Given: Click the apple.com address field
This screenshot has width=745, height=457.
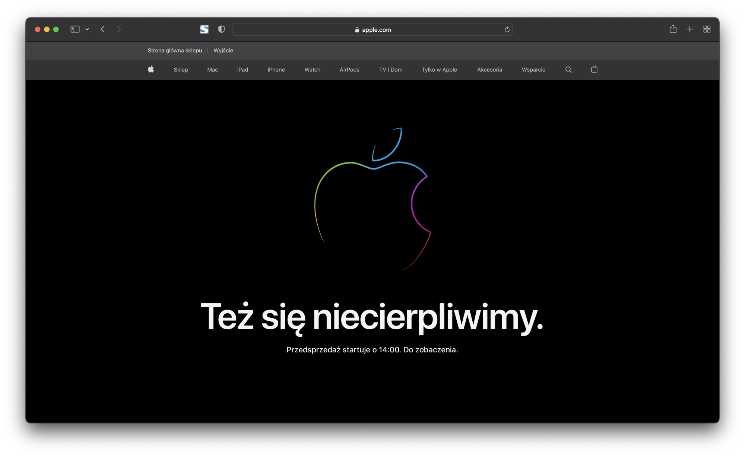Looking at the screenshot, I should [x=372, y=29].
